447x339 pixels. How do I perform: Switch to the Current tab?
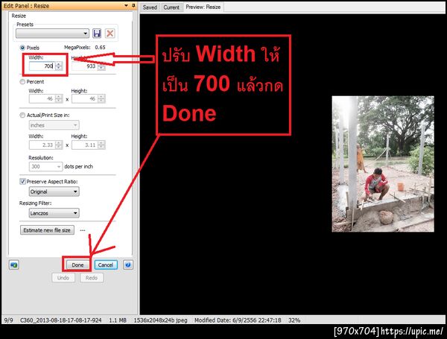tap(171, 7)
